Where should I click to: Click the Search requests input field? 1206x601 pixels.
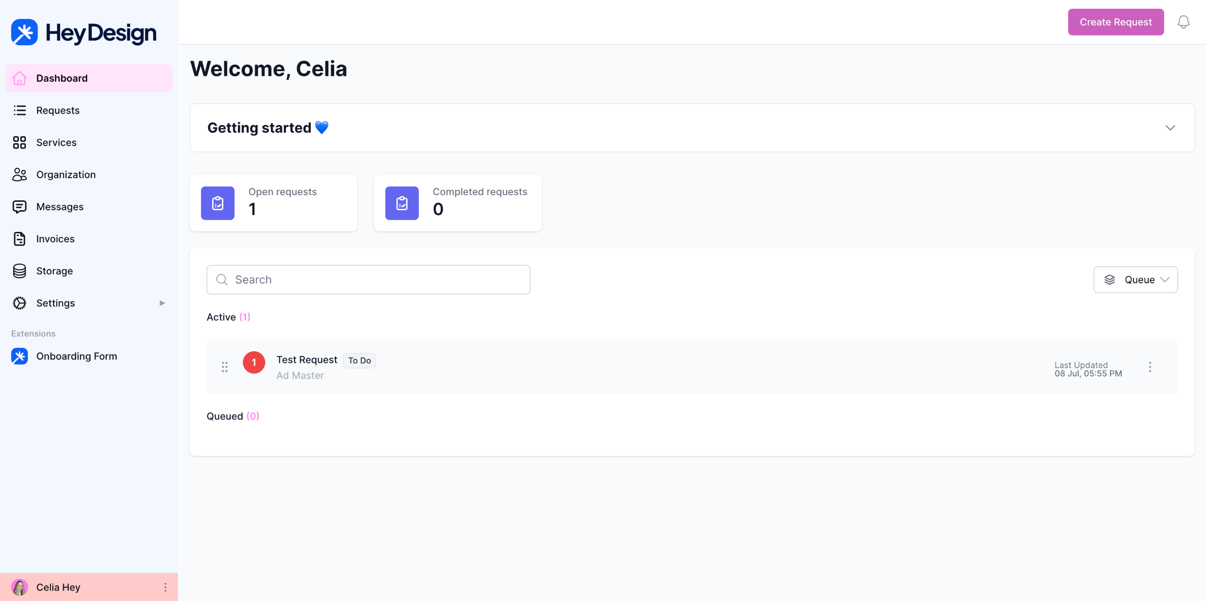point(368,280)
